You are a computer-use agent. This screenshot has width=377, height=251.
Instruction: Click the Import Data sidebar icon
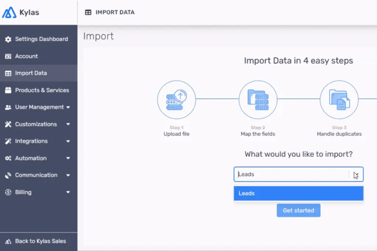[8, 73]
